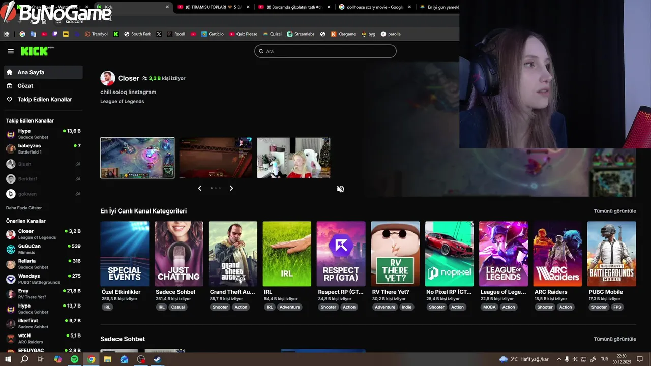Close the active Kick browser tab
651x366 pixels.
click(167, 7)
